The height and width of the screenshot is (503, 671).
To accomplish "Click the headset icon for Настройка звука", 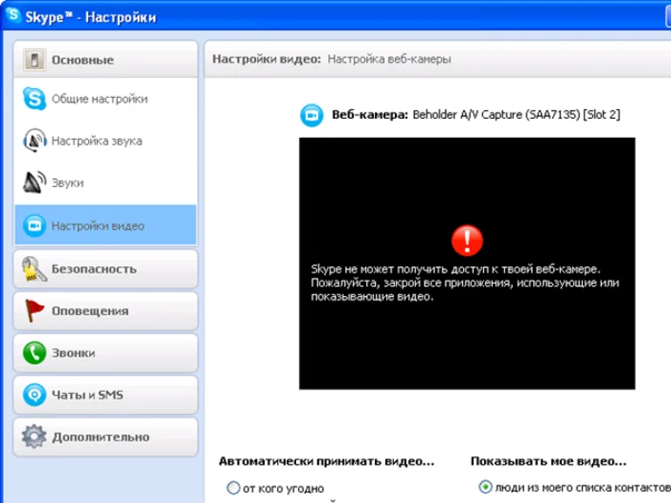I will [x=35, y=141].
